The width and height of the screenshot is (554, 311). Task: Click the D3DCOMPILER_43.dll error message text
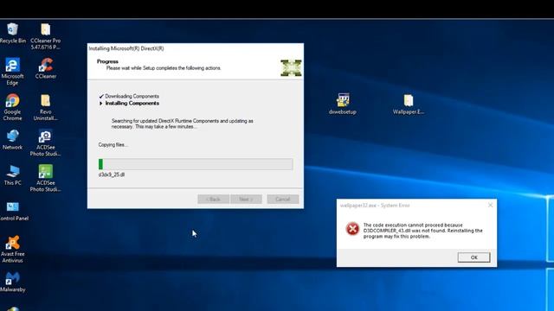click(423, 231)
